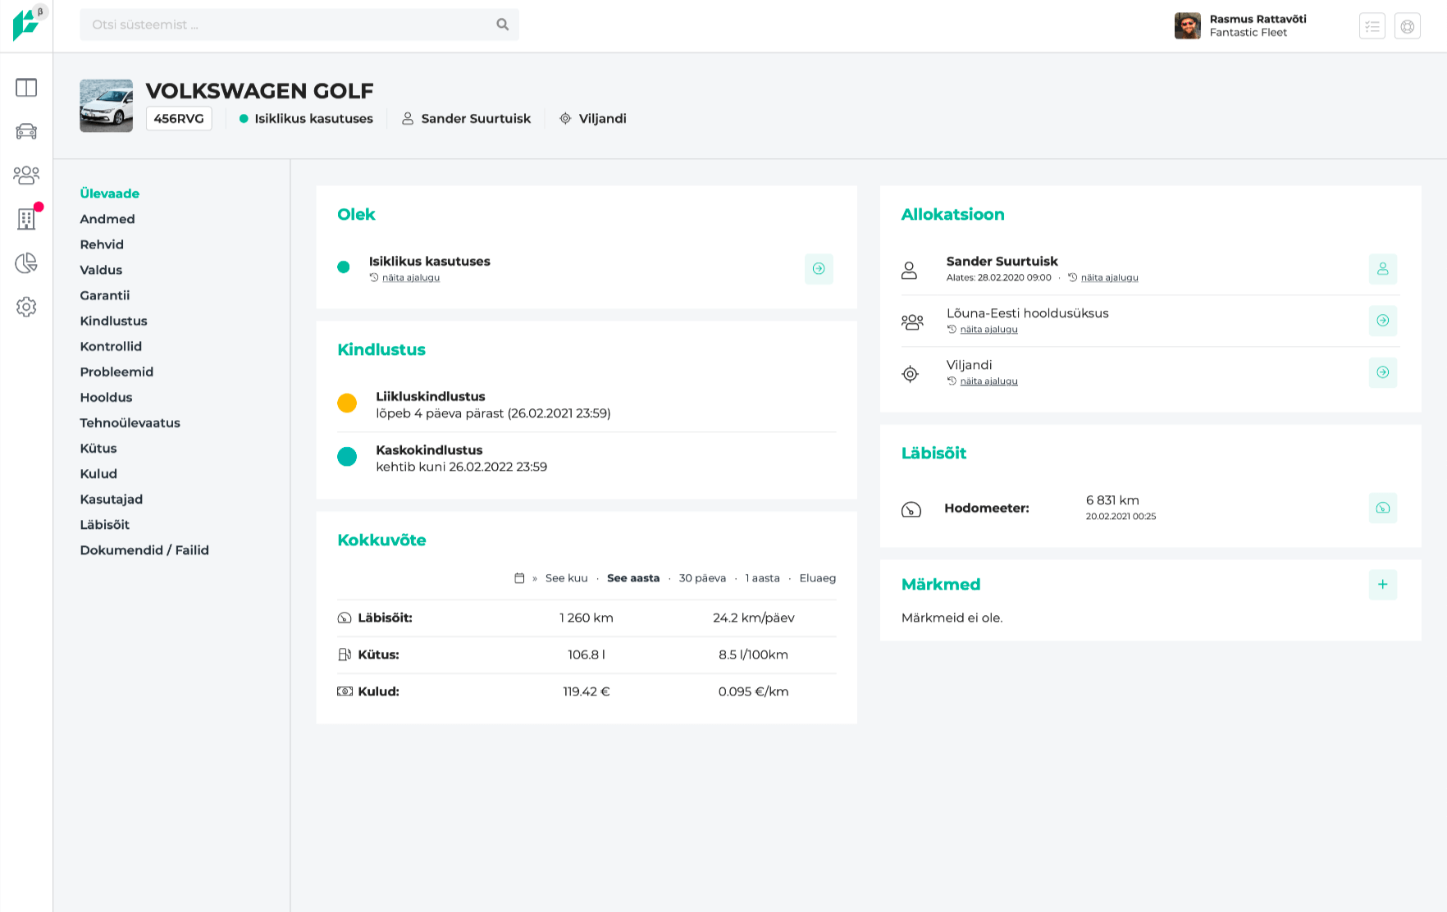Viewport: 1447px width, 912px height.
Task: Open the Läbisõit menu item
Action: 105,524
